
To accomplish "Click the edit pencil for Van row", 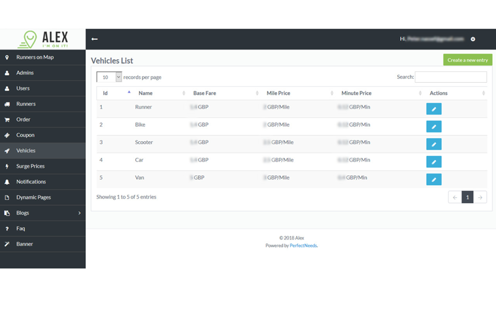I will point(433,179).
